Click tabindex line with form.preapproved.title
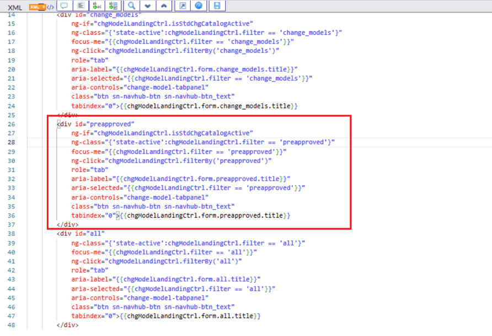 181,215
